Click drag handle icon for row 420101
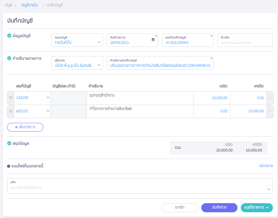The height and width of the screenshot is (218, 278). [x=10, y=111]
